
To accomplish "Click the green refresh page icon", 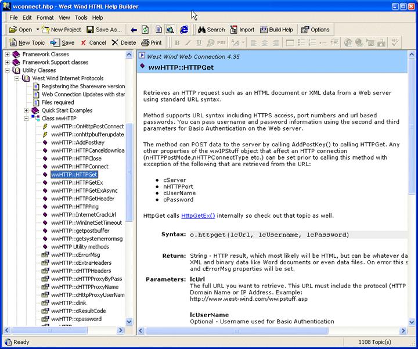I will click(145, 30).
